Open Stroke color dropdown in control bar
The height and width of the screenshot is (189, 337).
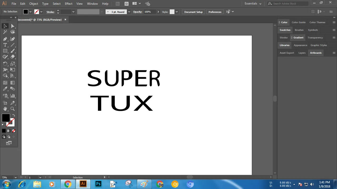41,12
